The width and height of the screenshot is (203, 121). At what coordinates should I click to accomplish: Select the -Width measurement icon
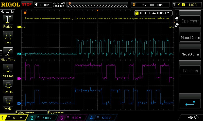coord(8,101)
